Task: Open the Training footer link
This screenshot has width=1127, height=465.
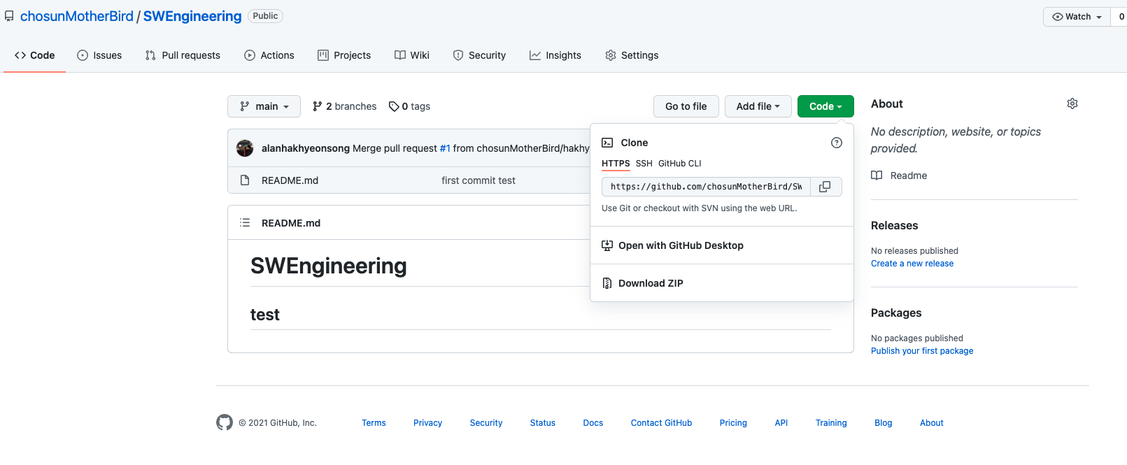Action: (831, 423)
